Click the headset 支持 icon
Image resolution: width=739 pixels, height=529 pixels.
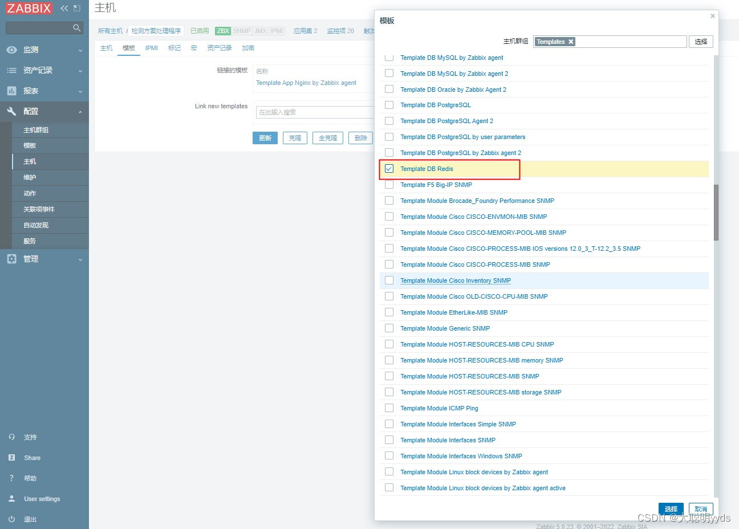(11, 437)
